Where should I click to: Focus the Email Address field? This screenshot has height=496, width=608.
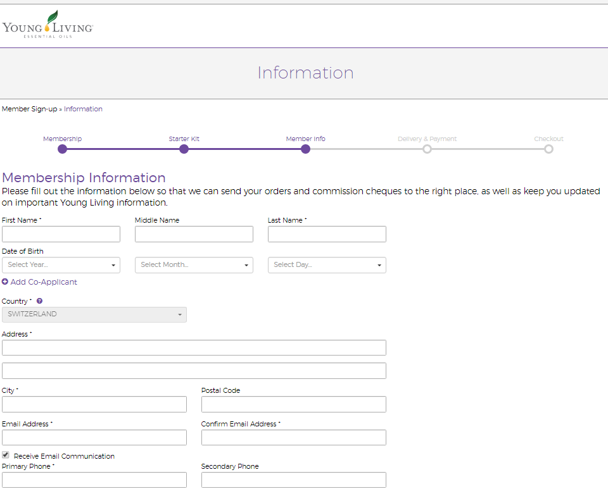coord(94,438)
